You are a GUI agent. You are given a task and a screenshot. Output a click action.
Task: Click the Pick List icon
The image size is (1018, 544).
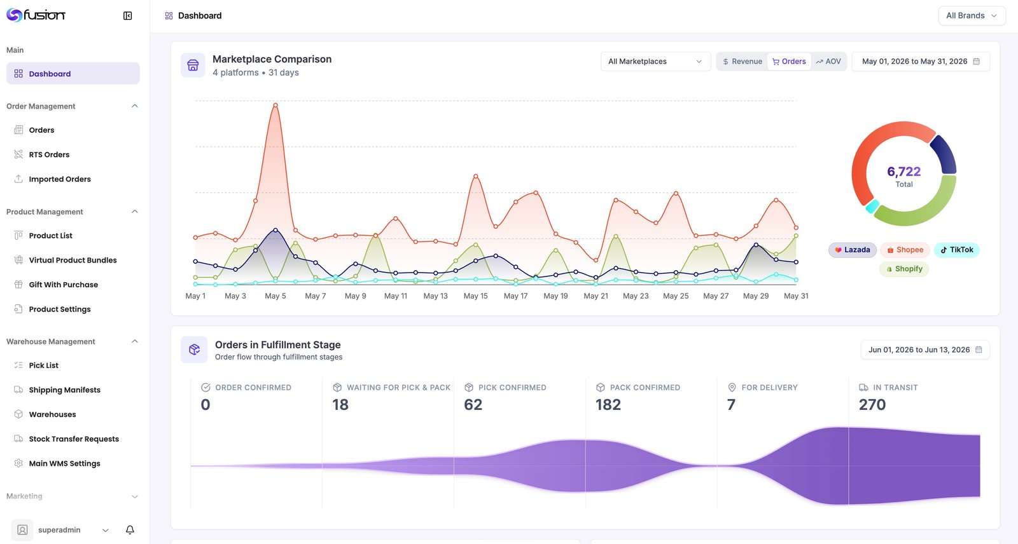point(18,365)
